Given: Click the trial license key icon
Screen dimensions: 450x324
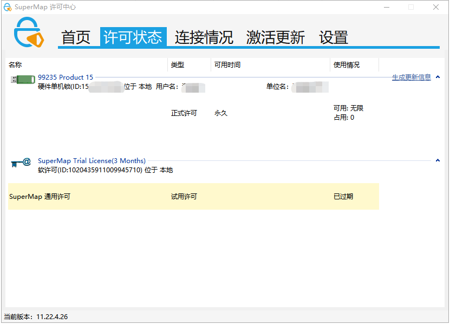Looking at the screenshot, I should (21, 163).
